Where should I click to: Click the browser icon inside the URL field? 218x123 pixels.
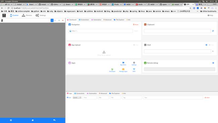pyautogui.click(x=70, y=31)
